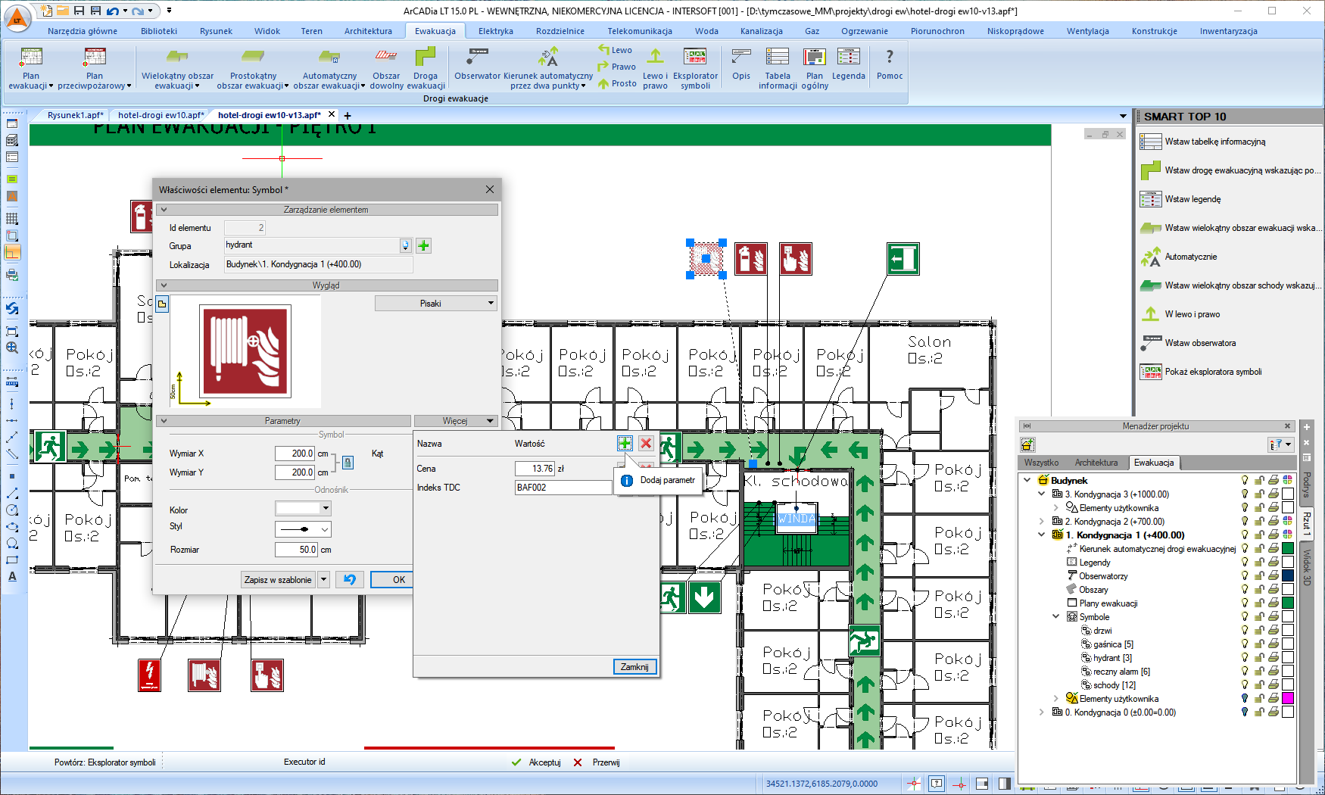Viewport: 1325px width, 795px height.
Task: Open the Plan ogólny tool
Action: click(x=815, y=68)
